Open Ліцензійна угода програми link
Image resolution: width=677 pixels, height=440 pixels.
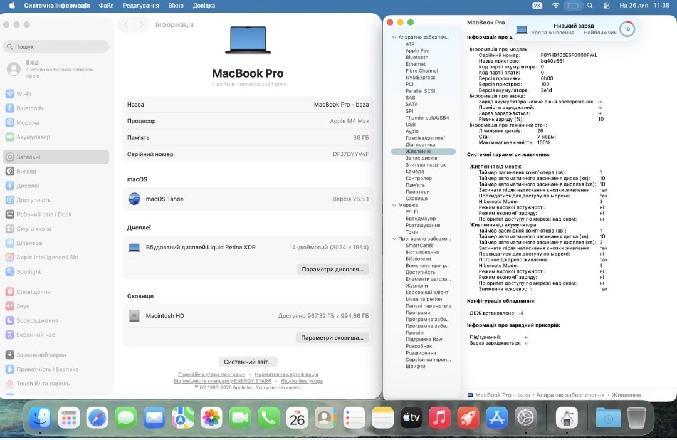point(212,374)
